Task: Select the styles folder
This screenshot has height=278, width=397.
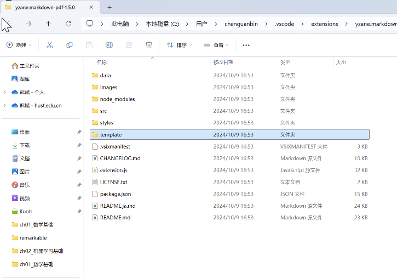Action: (229, 123)
